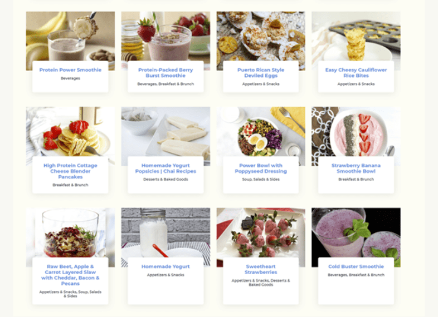
Task: Click Power Bowl with Poppyseed Dressing title
Action: point(261,169)
